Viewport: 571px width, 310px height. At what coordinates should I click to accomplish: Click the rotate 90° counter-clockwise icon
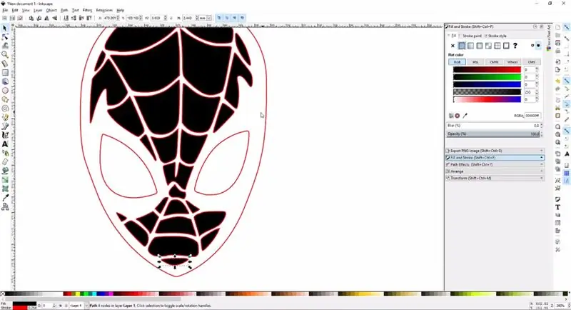pos(31,18)
